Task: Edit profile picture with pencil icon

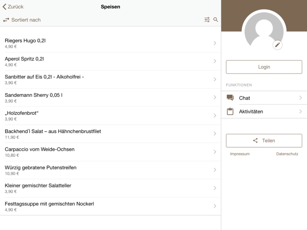Action: coord(277,45)
